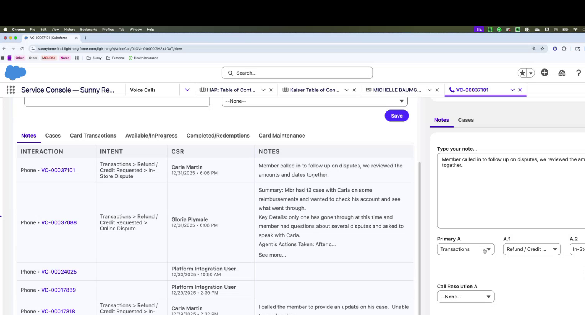Open the Completed/Redemptions tab
Image resolution: width=585 pixels, height=315 pixels.
click(218, 136)
